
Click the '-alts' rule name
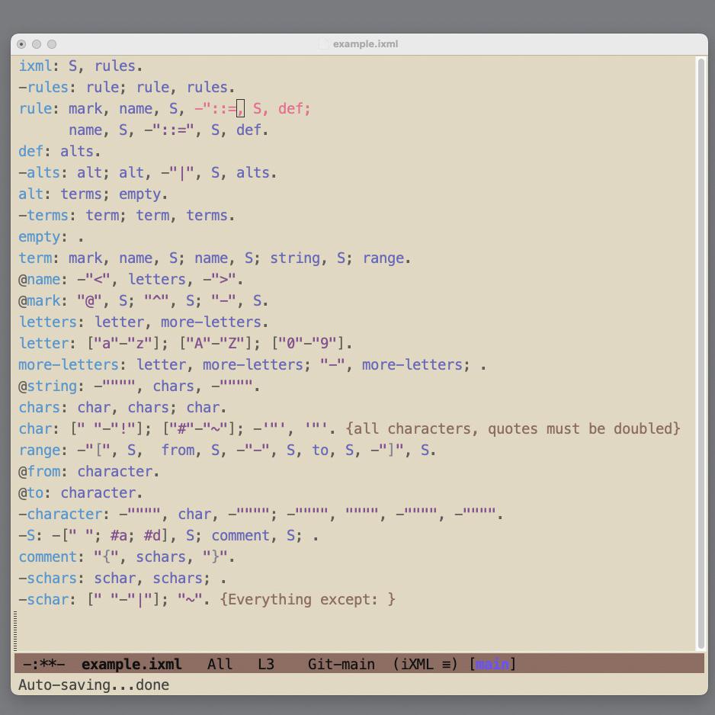pyautogui.click(x=39, y=172)
